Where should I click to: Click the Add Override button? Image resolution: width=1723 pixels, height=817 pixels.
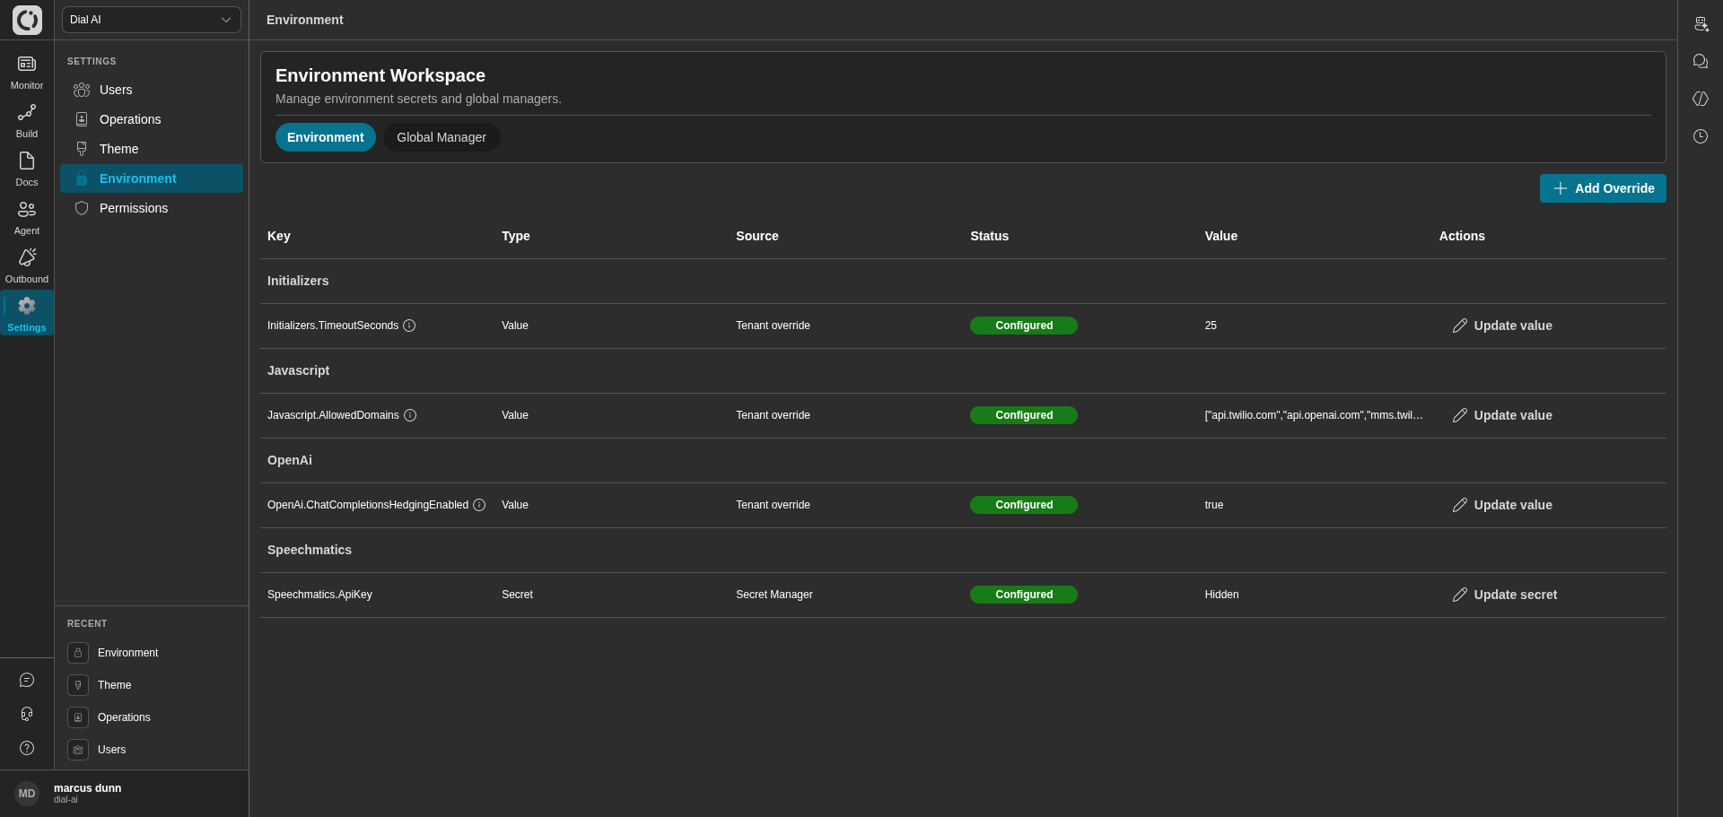coord(1603,188)
